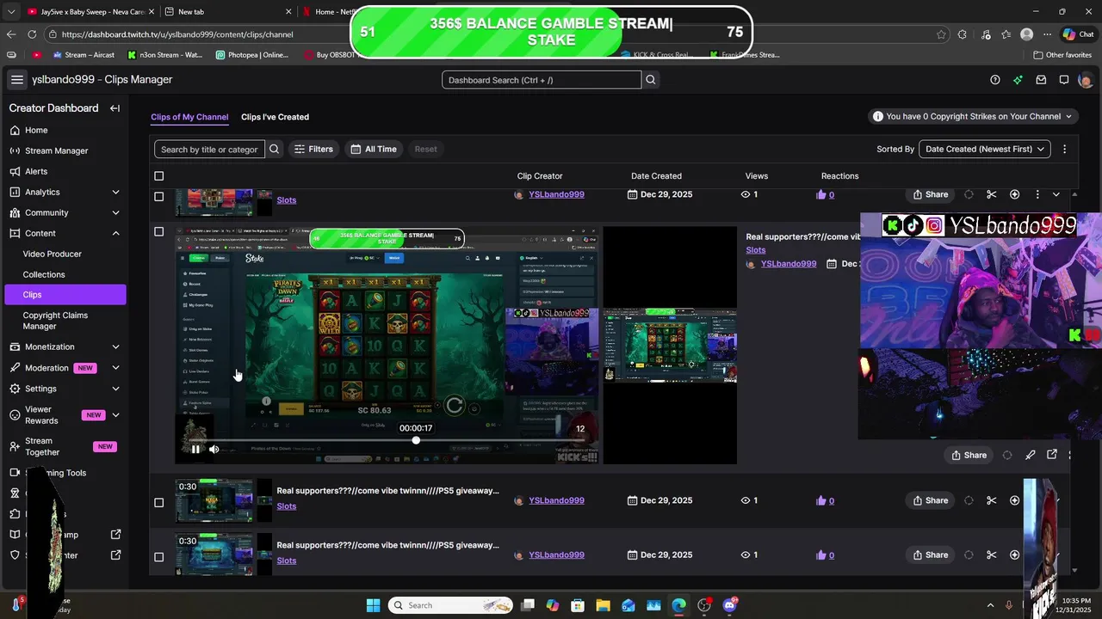The height and width of the screenshot is (619, 1102).
Task: Click plus-circle icon on bottom clip row
Action: (x=1014, y=555)
